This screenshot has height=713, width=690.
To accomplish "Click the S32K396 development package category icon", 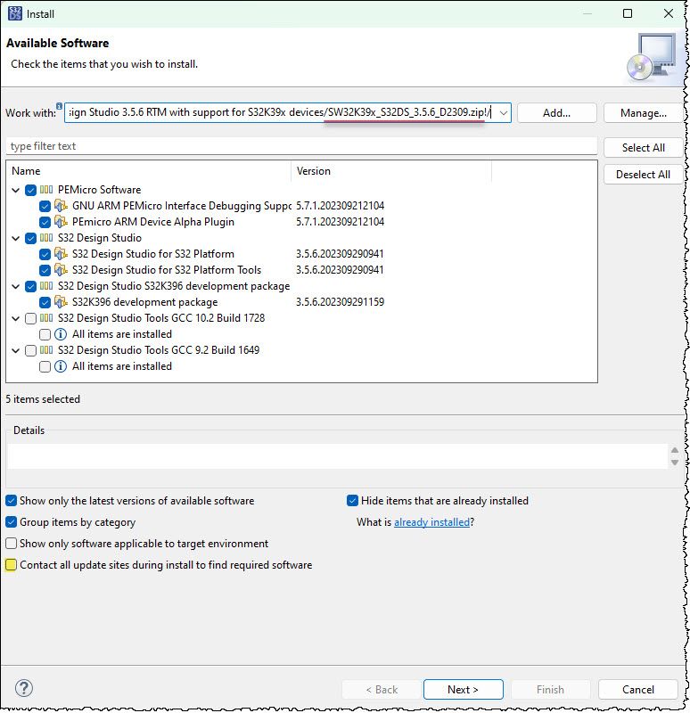I will (46, 286).
